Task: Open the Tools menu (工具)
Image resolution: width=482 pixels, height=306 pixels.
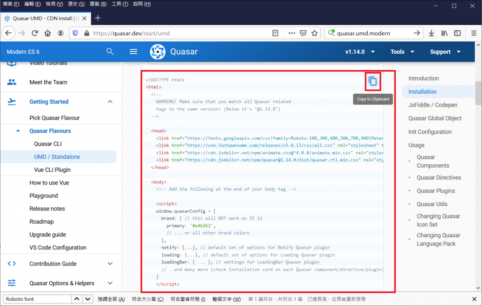Action: 120,4
